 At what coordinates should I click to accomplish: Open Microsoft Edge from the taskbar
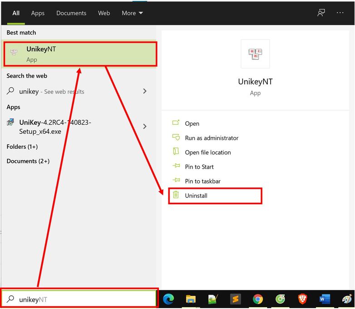[169, 299]
